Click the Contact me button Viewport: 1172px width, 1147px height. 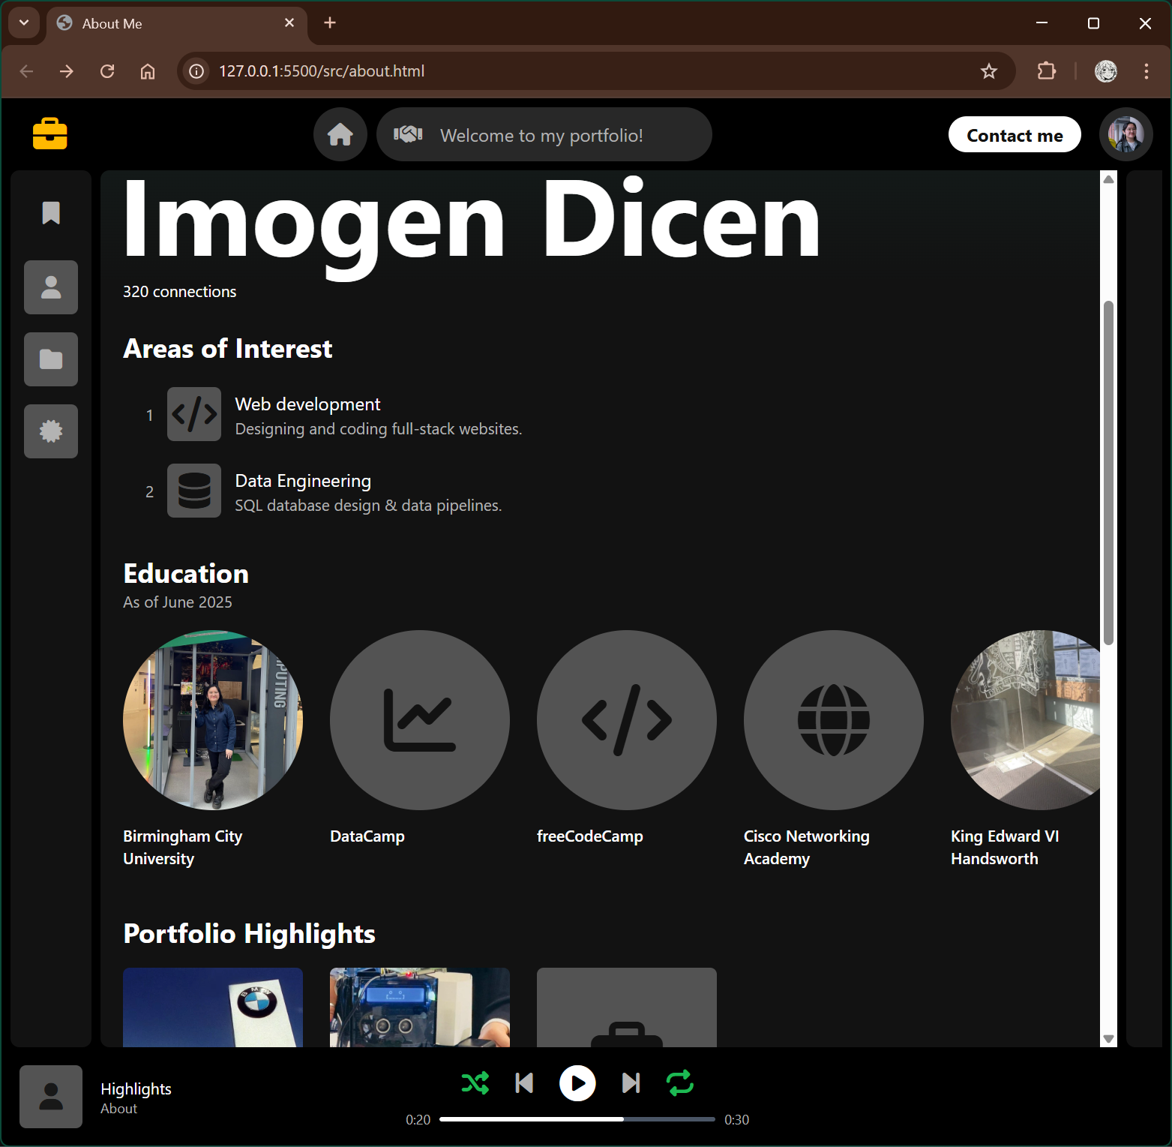click(x=1015, y=135)
